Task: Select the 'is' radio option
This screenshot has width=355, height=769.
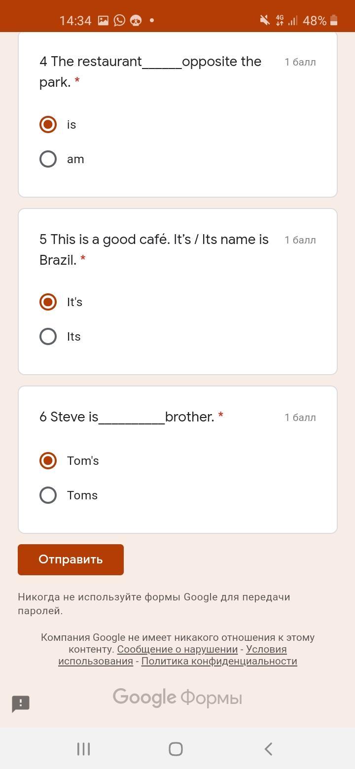Action: point(48,124)
